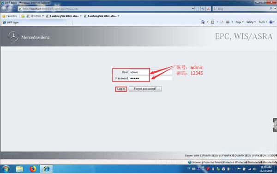This screenshot has width=277, height=174.
Task: Click the volume speaker tray icon
Action: point(254,169)
